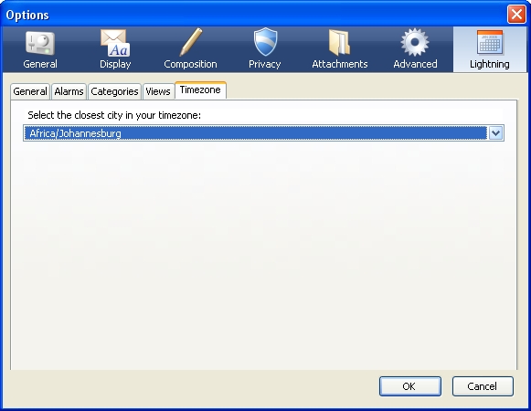Switch to the Alarms tab

69,91
